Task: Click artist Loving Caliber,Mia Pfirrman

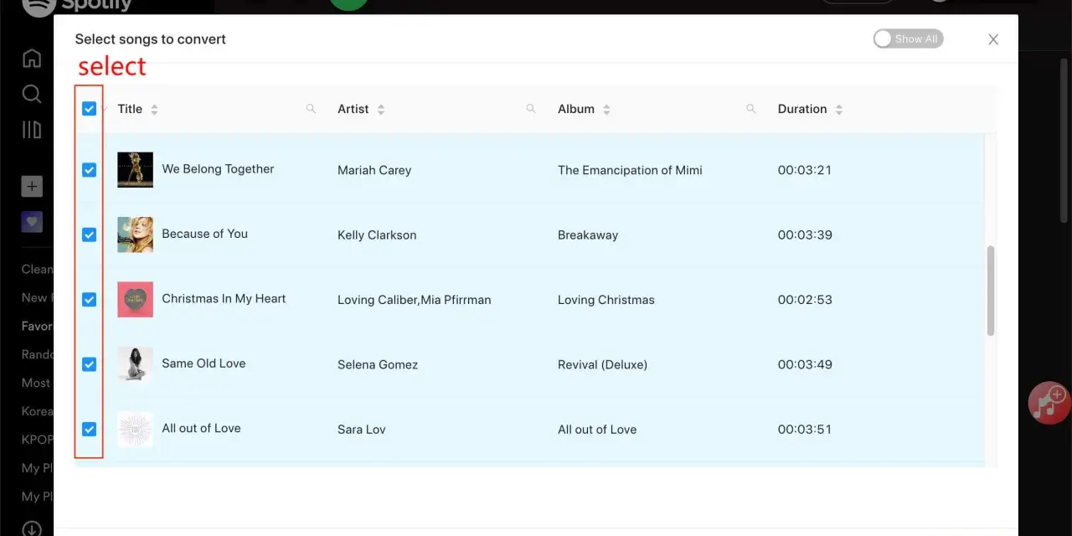Action: pos(415,300)
